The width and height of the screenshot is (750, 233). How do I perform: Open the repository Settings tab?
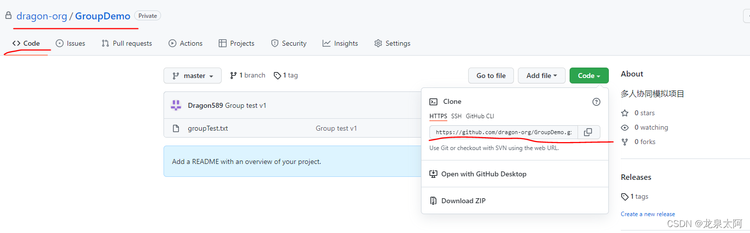click(x=392, y=43)
